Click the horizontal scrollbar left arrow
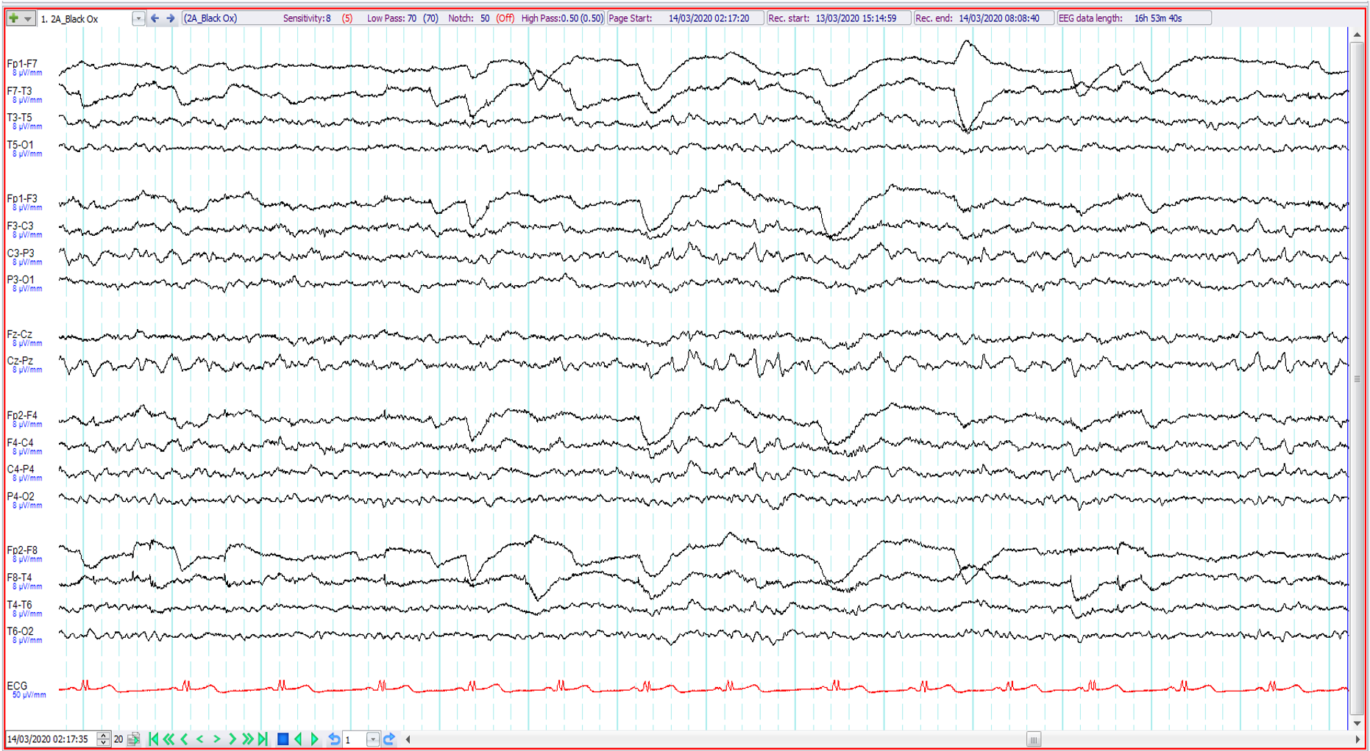1370x751 pixels. pyautogui.click(x=408, y=740)
